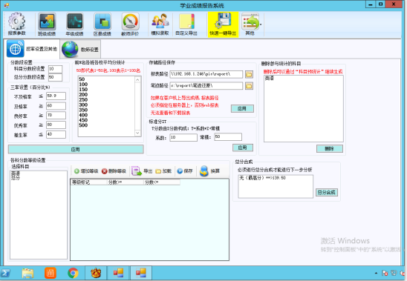Select 450 in the top-N list
Image resolution: width=407 pixels, height=281 pixels.
click(83, 120)
